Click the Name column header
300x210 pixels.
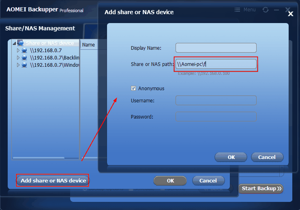[x=89, y=45]
